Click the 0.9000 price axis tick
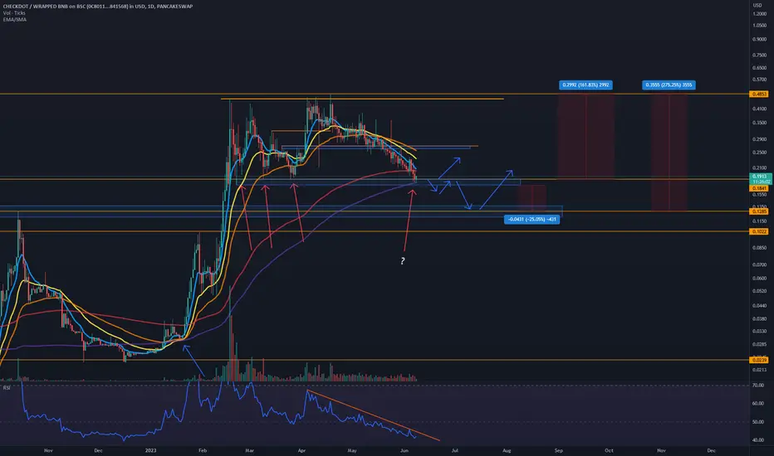This screenshot has height=456, width=774. click(x=759, y=40)
